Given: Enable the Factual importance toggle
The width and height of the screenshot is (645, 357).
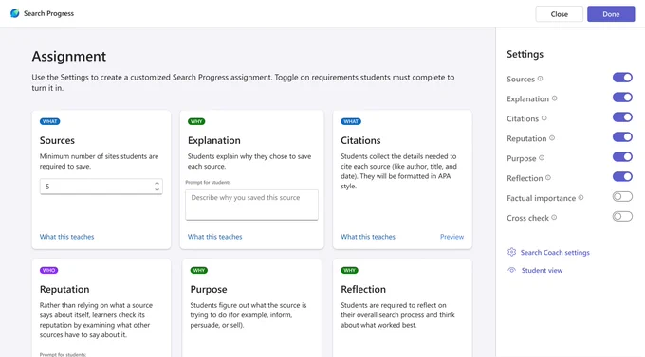Looking at the screenshot, I should point(622,197).
